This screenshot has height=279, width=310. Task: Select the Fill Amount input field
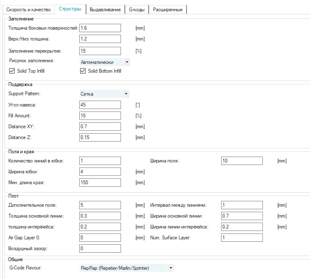pyautogui.click(x=100, y=116)
